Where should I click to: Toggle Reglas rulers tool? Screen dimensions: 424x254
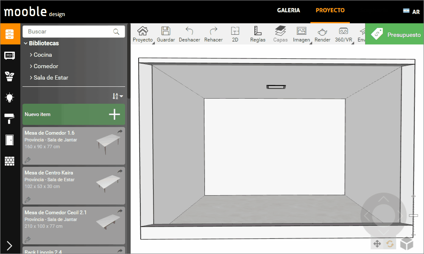tap(258, 34)
